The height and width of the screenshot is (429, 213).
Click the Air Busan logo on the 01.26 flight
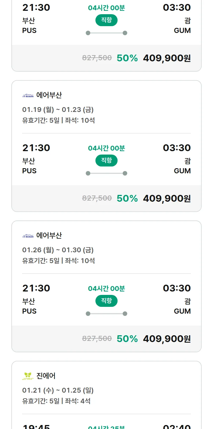(x=28, y=236)
